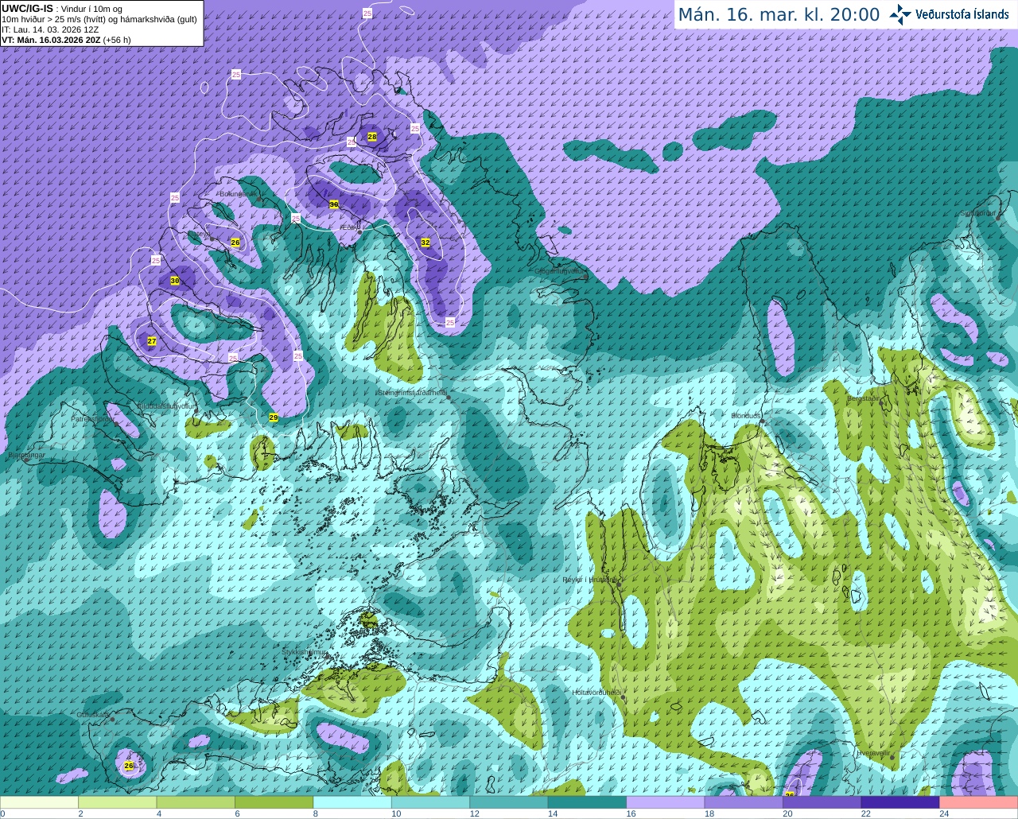Click the UWC/IG-IS model title
The height and width of the screenshot is (819, 1018).
(27, 9)
